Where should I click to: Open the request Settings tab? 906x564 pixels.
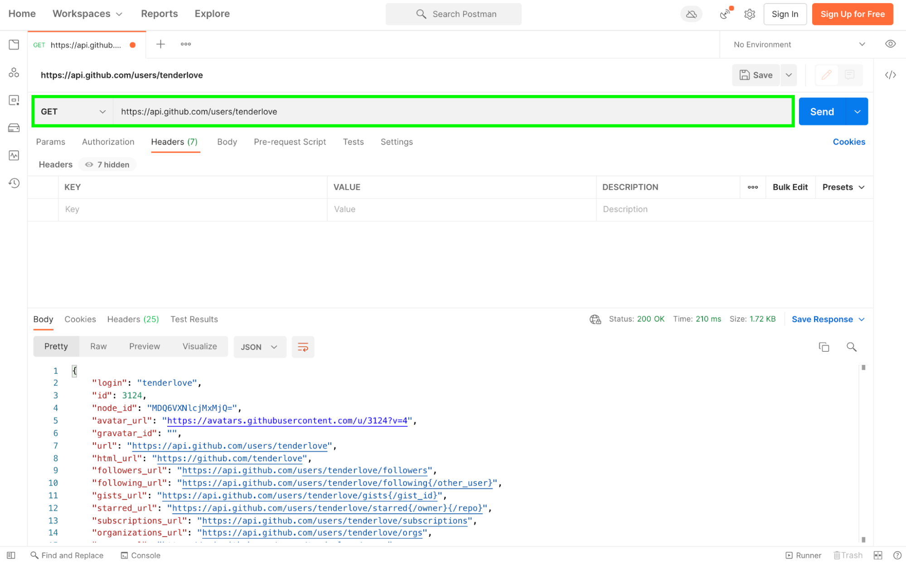click(x=397, y=142)
